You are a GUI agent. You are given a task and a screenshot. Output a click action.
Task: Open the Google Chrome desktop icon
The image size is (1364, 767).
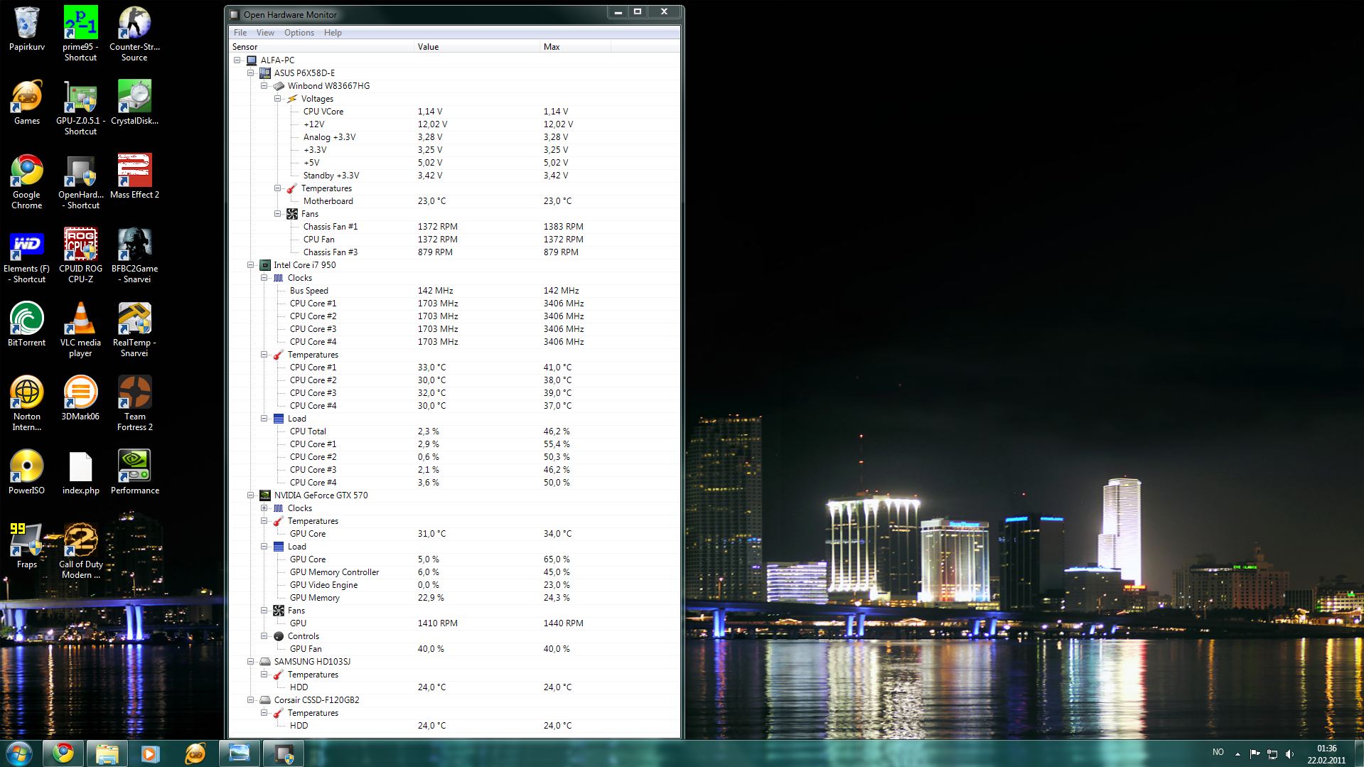pyautogui.click(x=27, y=181)
